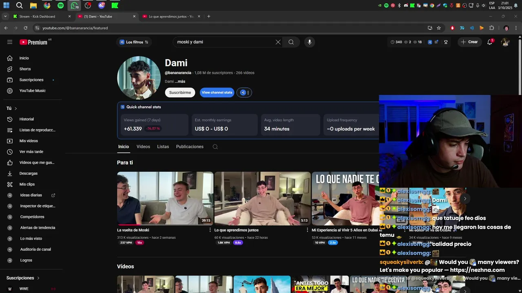This screenshot has width=522, height=293.
Task: Click the search magnifier button
Action: point(291,42)
